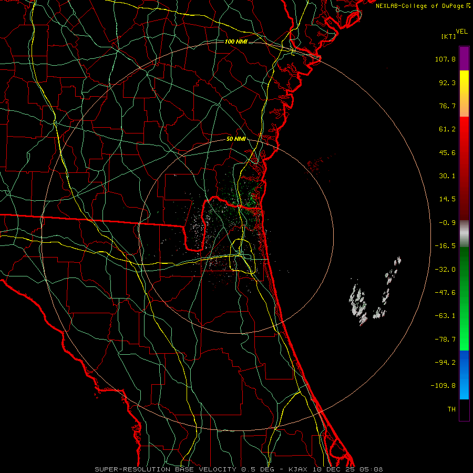Select the -16.5 legend value

[445, 246]
